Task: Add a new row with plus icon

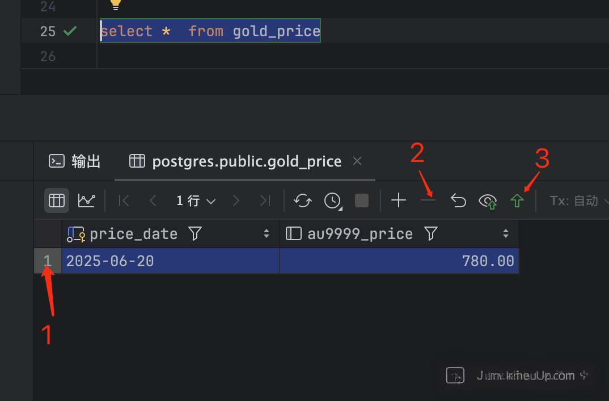Action: click(x=399, y=200)
